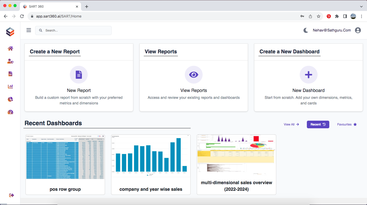The height and width of the screenshot is (205, 367).
Task: Select the bar chart reports icon in sidebar
Action: 10,86
